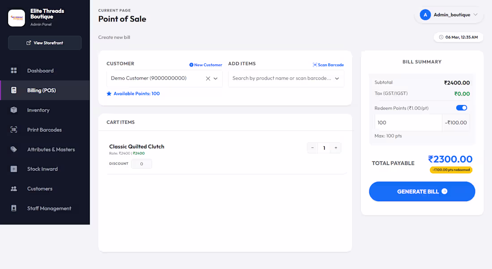Image resolution: width=492 pixels, height=269 pixels.
Task: Go to Dashboard from the sidebar menu
Action: tap(40, 71)
